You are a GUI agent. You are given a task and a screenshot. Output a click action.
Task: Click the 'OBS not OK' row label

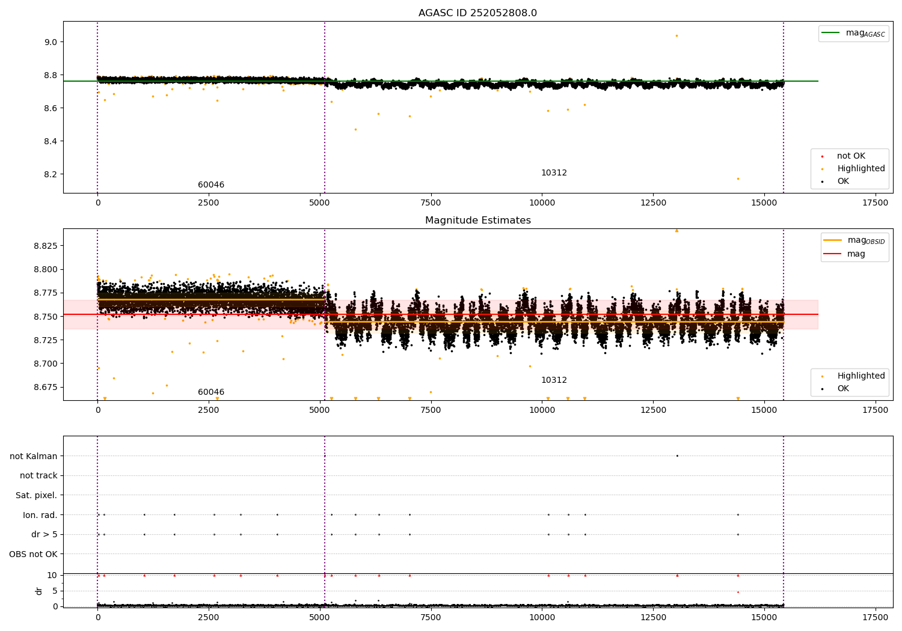click(34, 554)
